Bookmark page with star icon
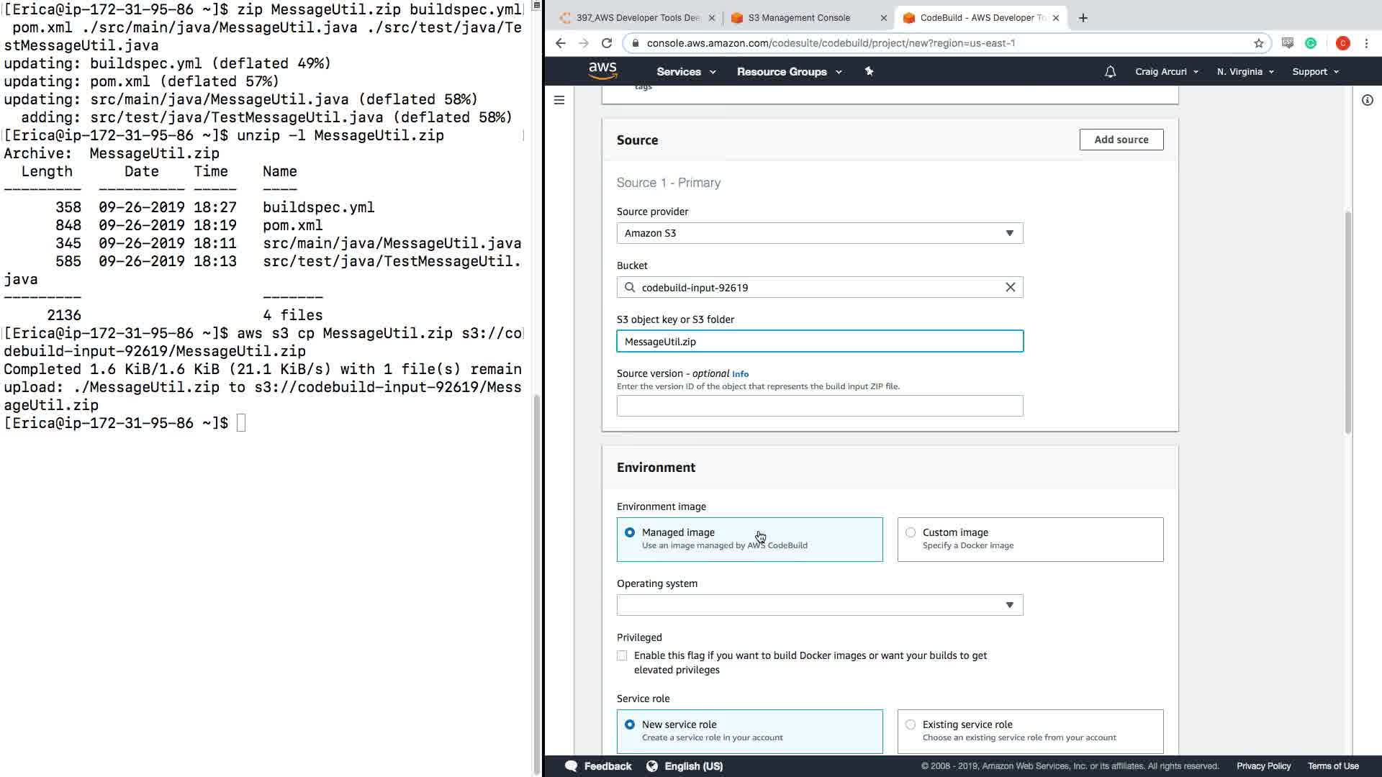The width and height of the screenshot is (1382, 777). [1258, 43]
